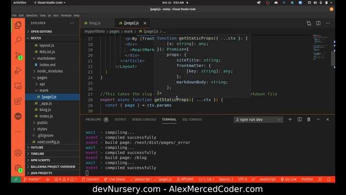Switch to the Output panel tab
Viewport: 346px width, 195px height.
click(x=120, y=119)
